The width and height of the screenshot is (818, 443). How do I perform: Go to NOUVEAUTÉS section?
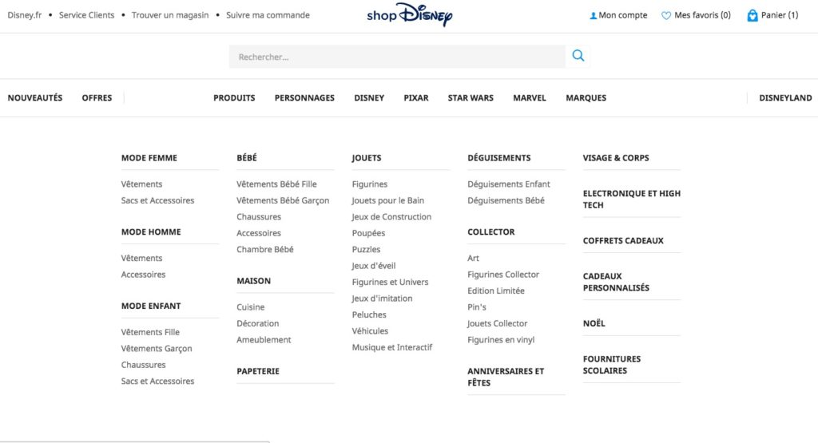(35, 98)
